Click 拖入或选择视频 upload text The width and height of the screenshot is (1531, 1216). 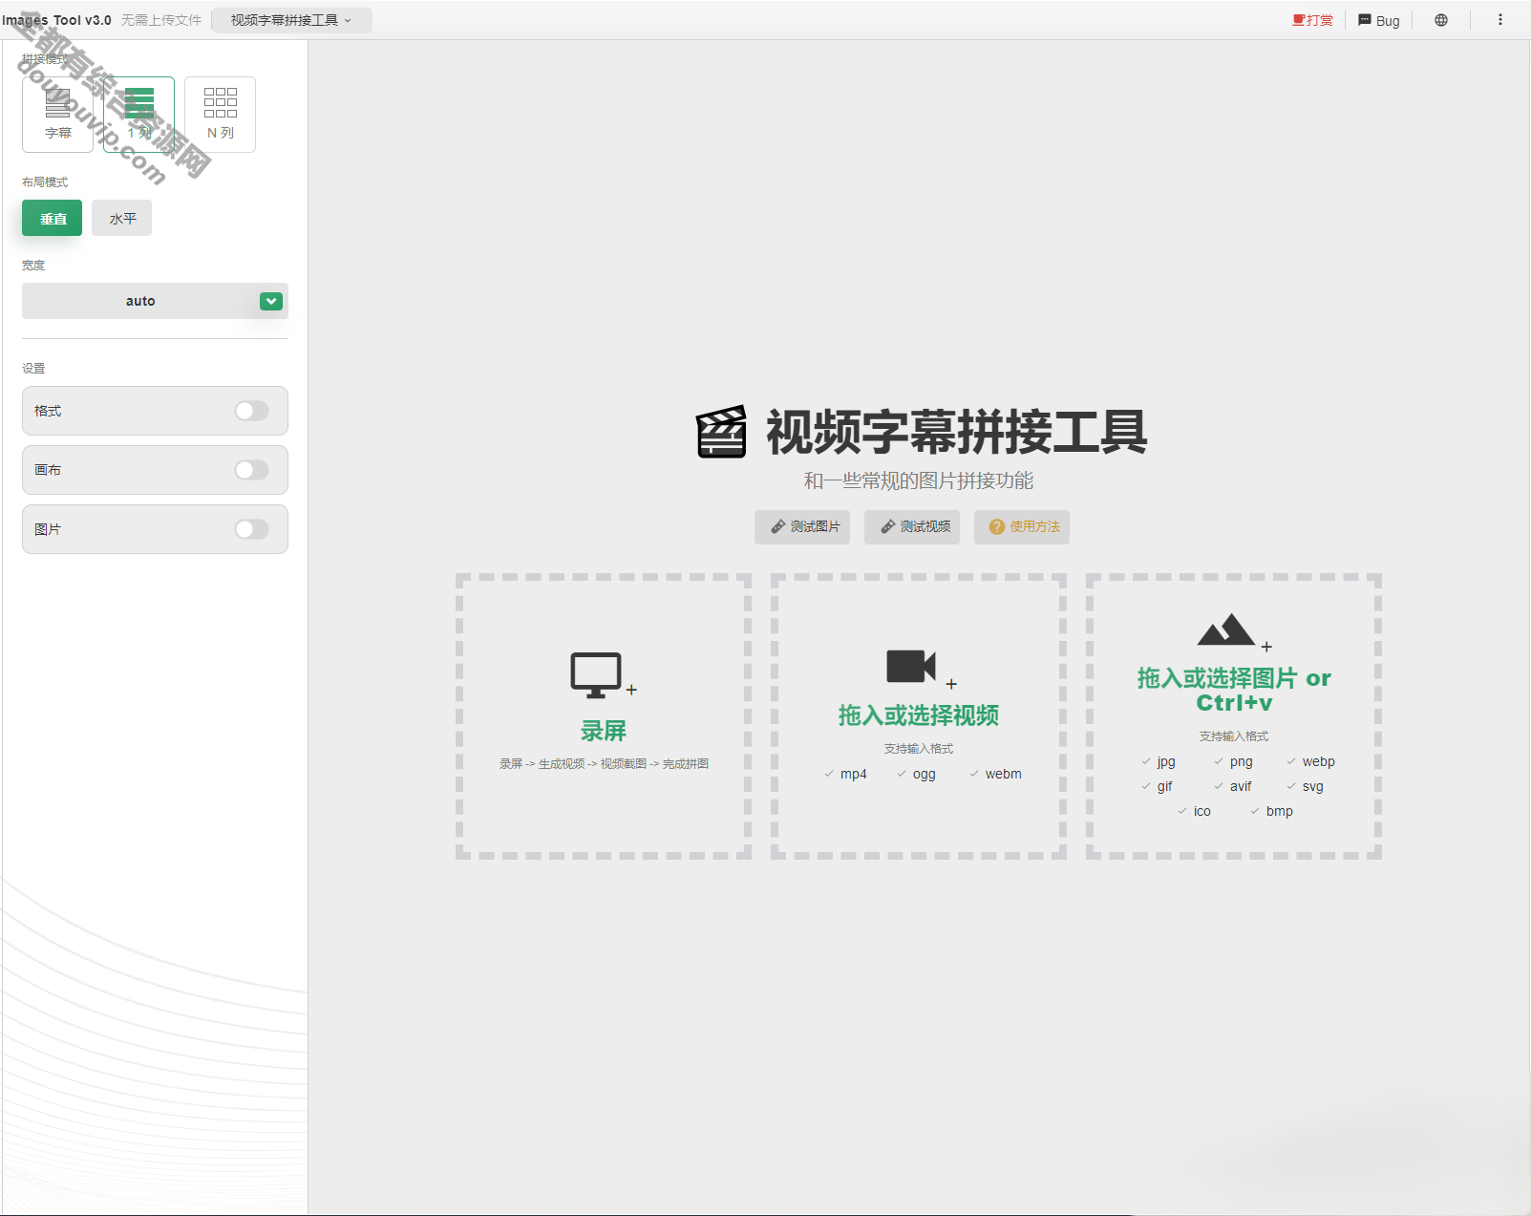(919, 715)
